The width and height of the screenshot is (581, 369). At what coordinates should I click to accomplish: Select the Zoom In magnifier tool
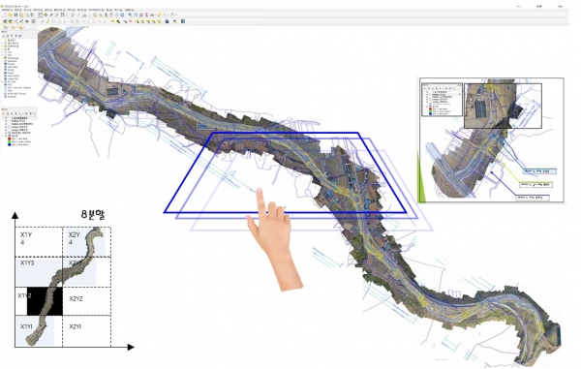point(51,15)
